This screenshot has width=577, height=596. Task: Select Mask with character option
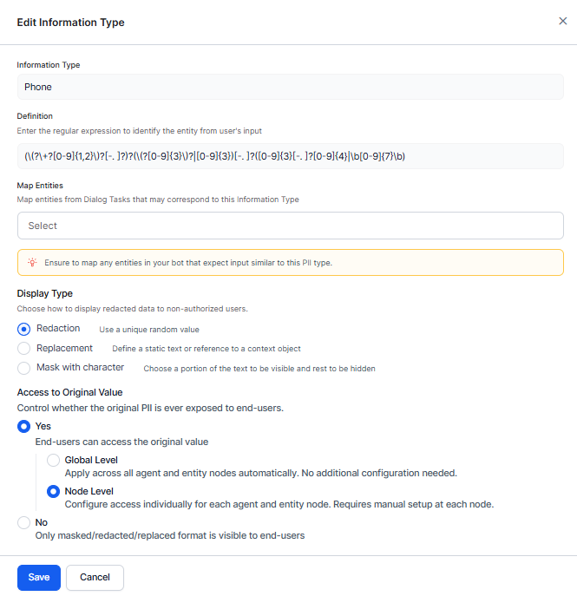[x=23, y=368]
